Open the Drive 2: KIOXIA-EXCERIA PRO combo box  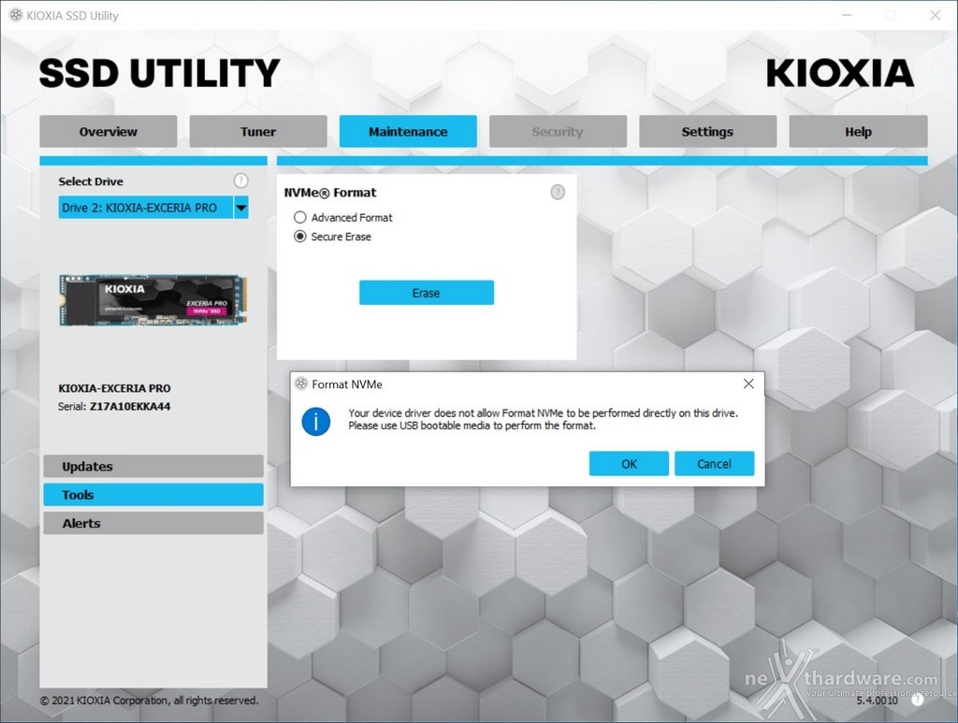pos(153,208)
